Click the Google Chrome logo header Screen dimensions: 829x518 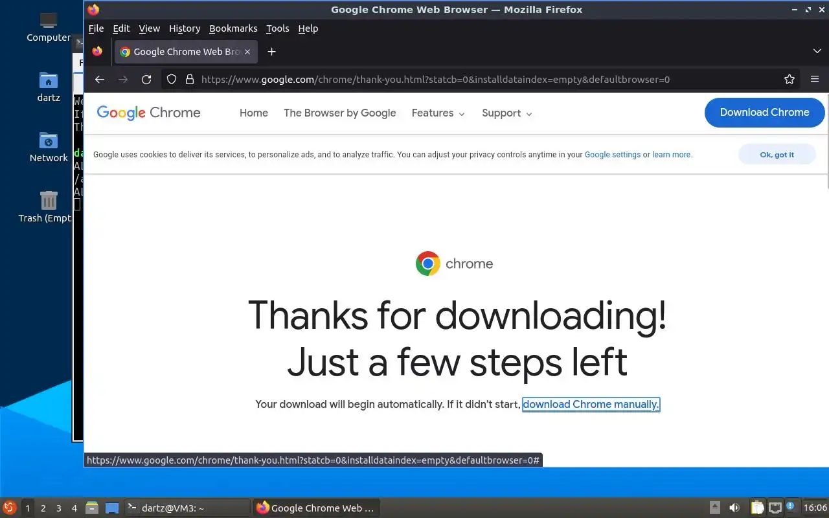tap(148, 113)
